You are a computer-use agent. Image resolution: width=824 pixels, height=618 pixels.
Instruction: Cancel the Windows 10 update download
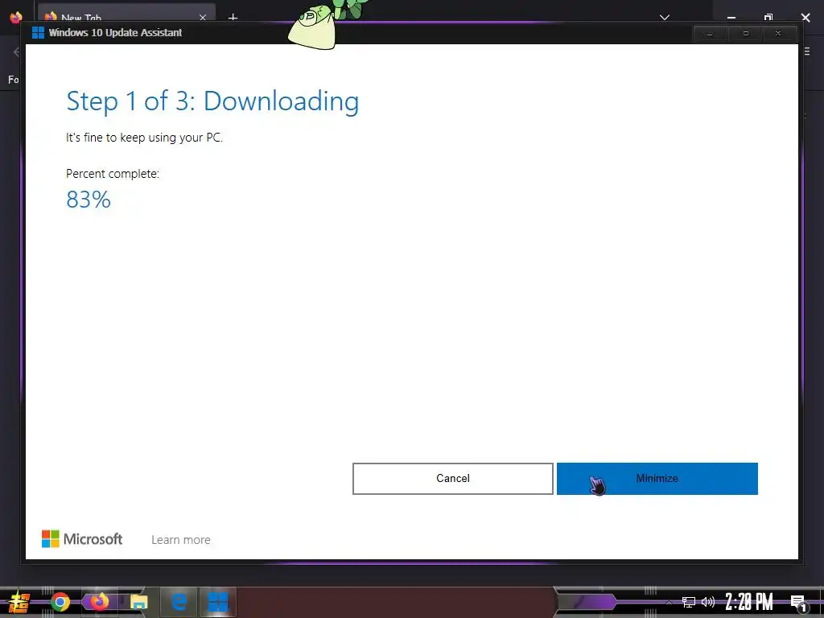(x=452, y=478)
